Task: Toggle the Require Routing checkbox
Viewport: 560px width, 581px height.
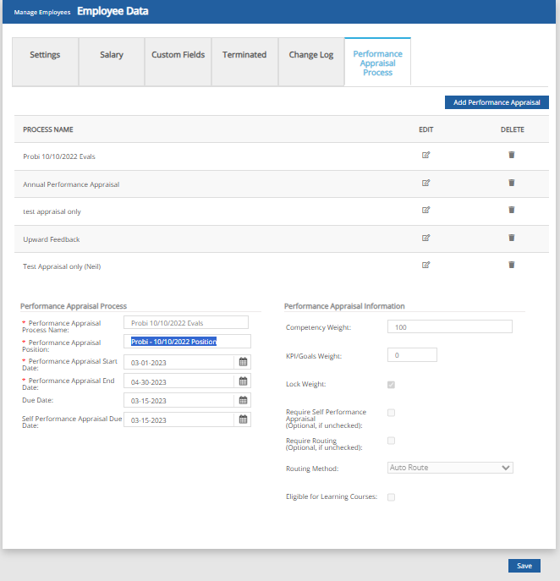Action: 391,441
